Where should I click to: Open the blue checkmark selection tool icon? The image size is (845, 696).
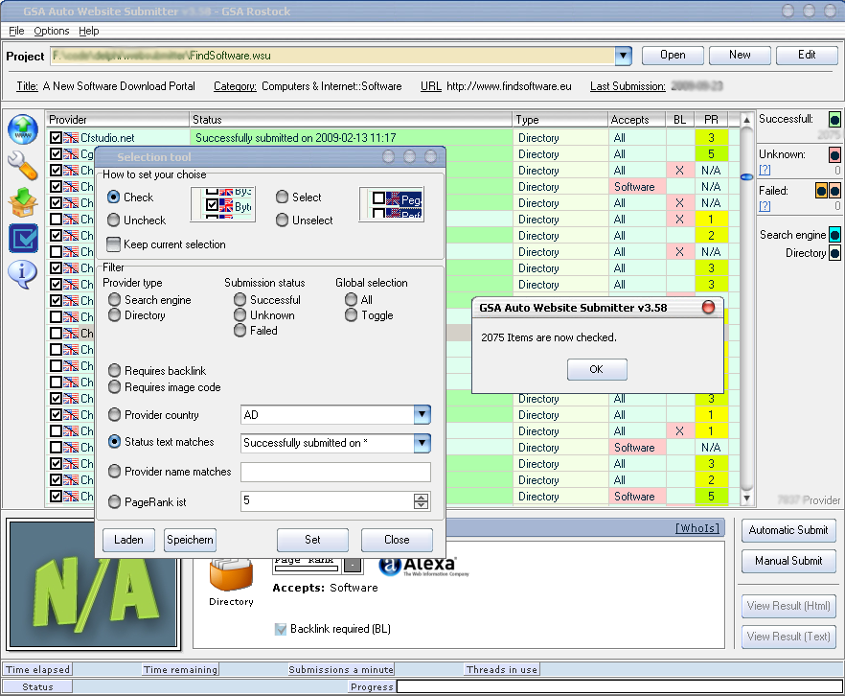[23, 239]
